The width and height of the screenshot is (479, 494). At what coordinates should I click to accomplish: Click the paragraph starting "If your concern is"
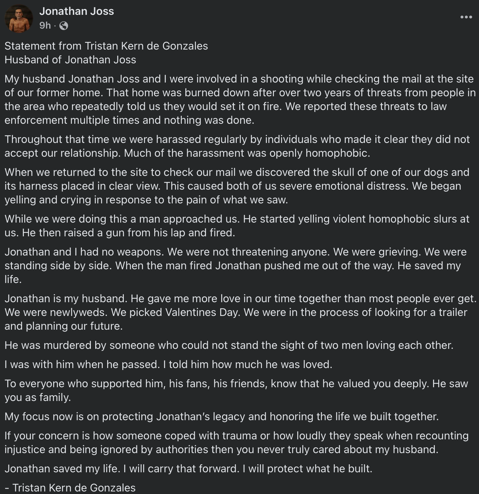(236, 443)
